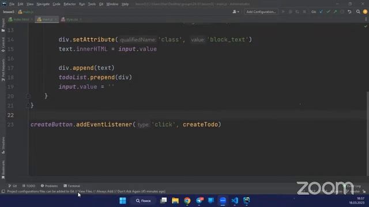
Task: Click Don't Ask Again in status notification
Action: (x=129, y=191)
